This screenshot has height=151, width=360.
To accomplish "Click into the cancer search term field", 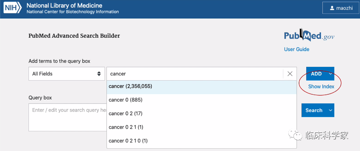I will (x=195, y=74).
